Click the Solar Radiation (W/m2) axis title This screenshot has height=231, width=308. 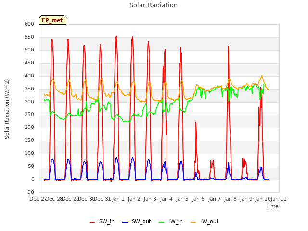click(x=7, y=109)
